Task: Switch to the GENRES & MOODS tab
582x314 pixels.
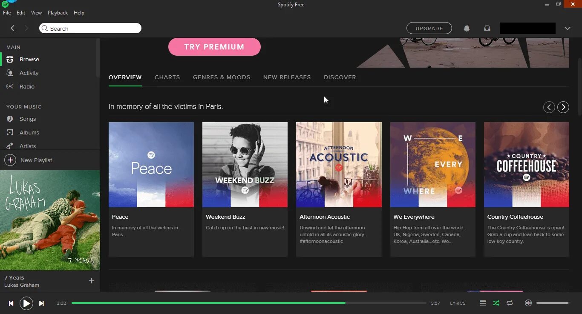Action: (222, 77)
